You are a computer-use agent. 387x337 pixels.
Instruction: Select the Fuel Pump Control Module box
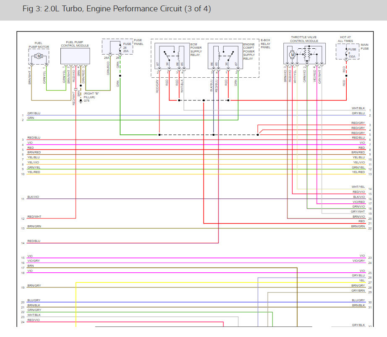coord(75,55)
